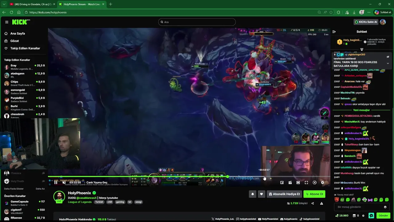Image resolution: width=394 pixels, height=222 pixels.
Task: Open asmongold channel in sidebar
Action: pyautogui.click(x=25, y=91)
